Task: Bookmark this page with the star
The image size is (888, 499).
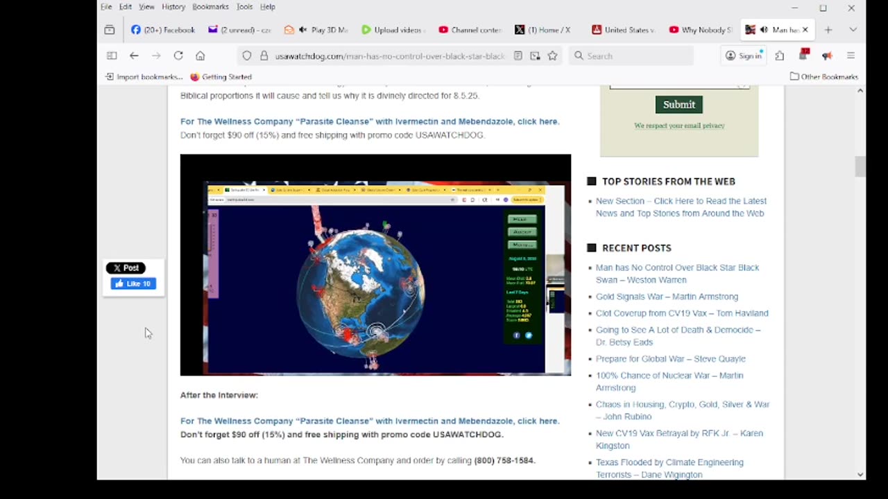Action: [552, 56]
